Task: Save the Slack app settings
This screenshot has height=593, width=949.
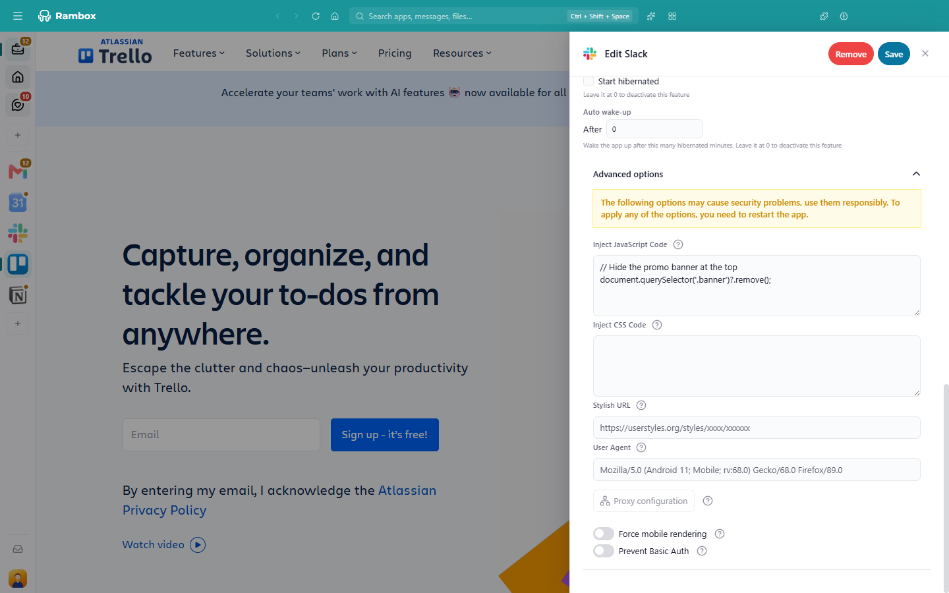Action: 894,54
